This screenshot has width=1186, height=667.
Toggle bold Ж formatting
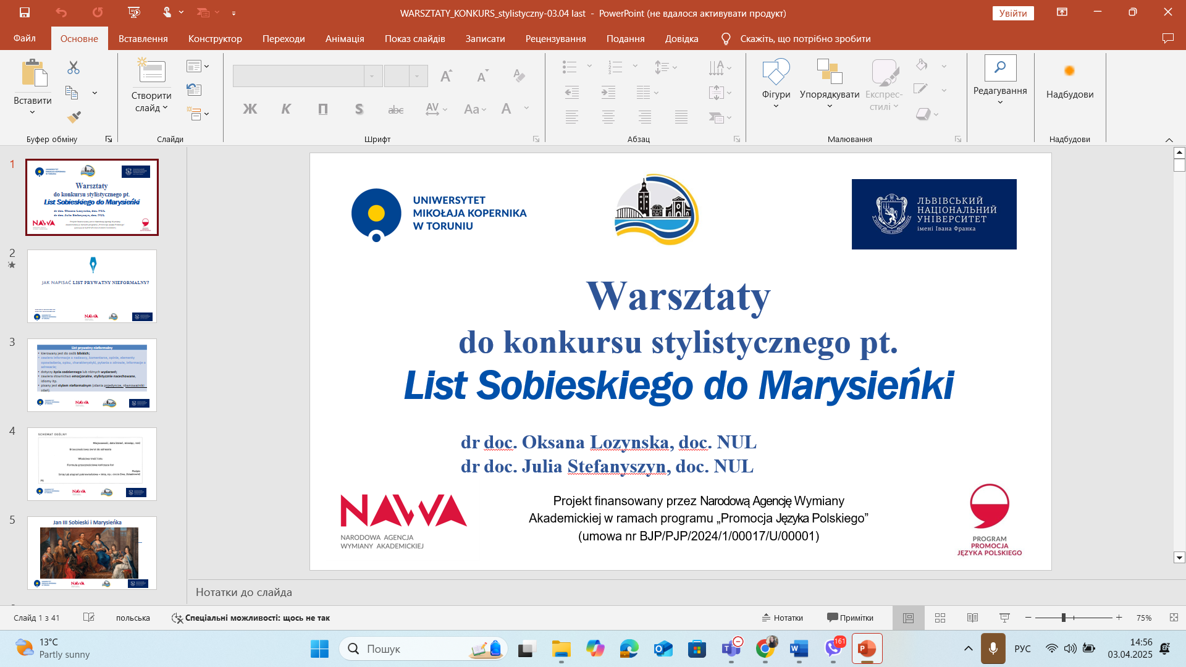click(250, 109)
